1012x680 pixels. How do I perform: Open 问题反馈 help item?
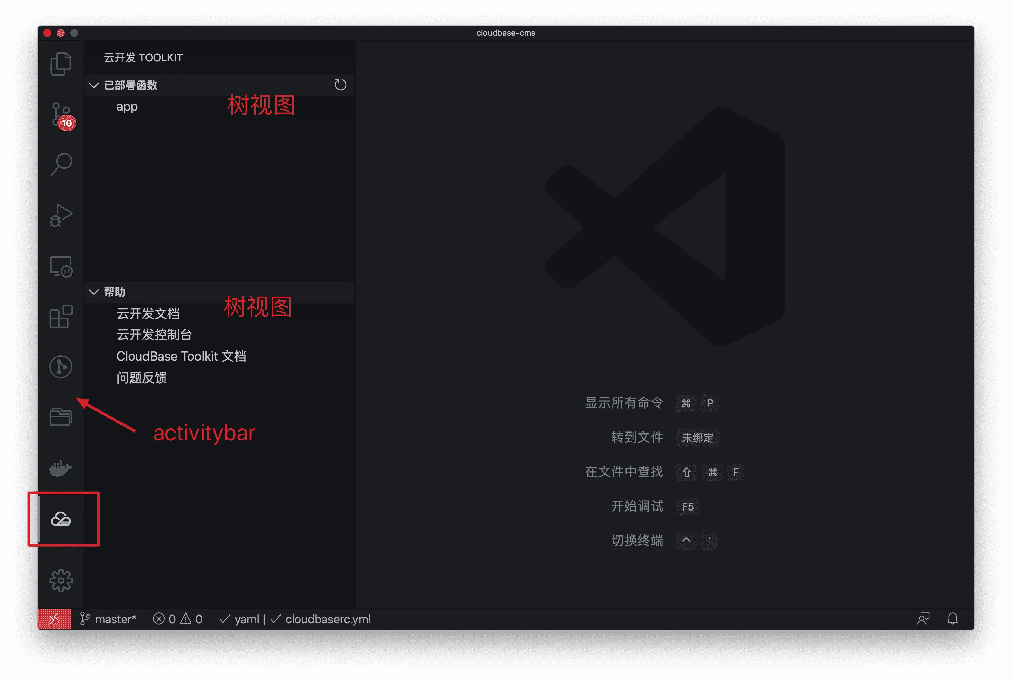(x=142, y=378)
